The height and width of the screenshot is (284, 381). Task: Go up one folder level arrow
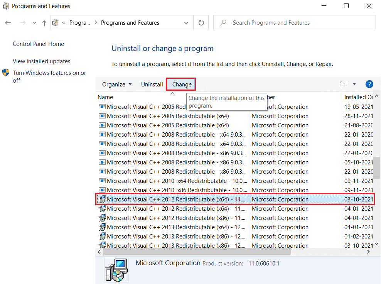pos(44,23)
